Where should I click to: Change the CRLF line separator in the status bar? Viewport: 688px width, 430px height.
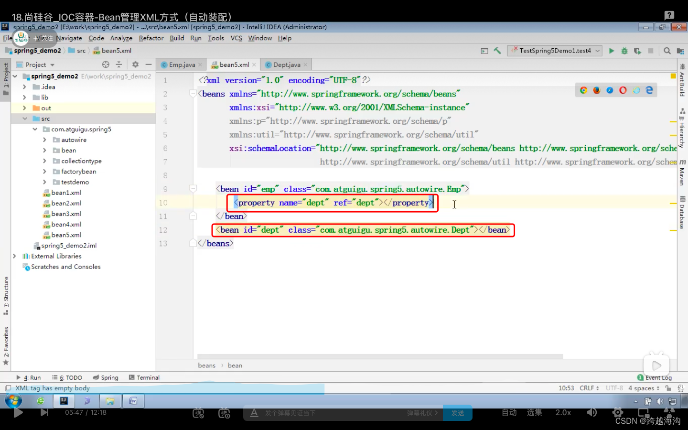click(x=589, y=388)
